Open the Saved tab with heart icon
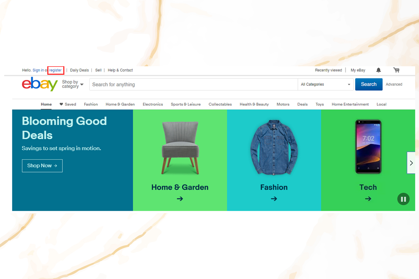 pyautogui.click(x=68, y=104)
